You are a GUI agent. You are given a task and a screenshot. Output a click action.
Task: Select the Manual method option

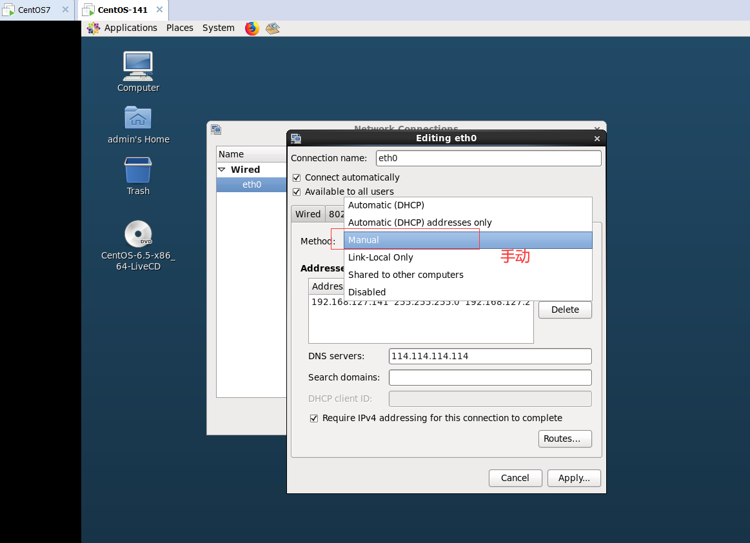click(x=468, y=240)
